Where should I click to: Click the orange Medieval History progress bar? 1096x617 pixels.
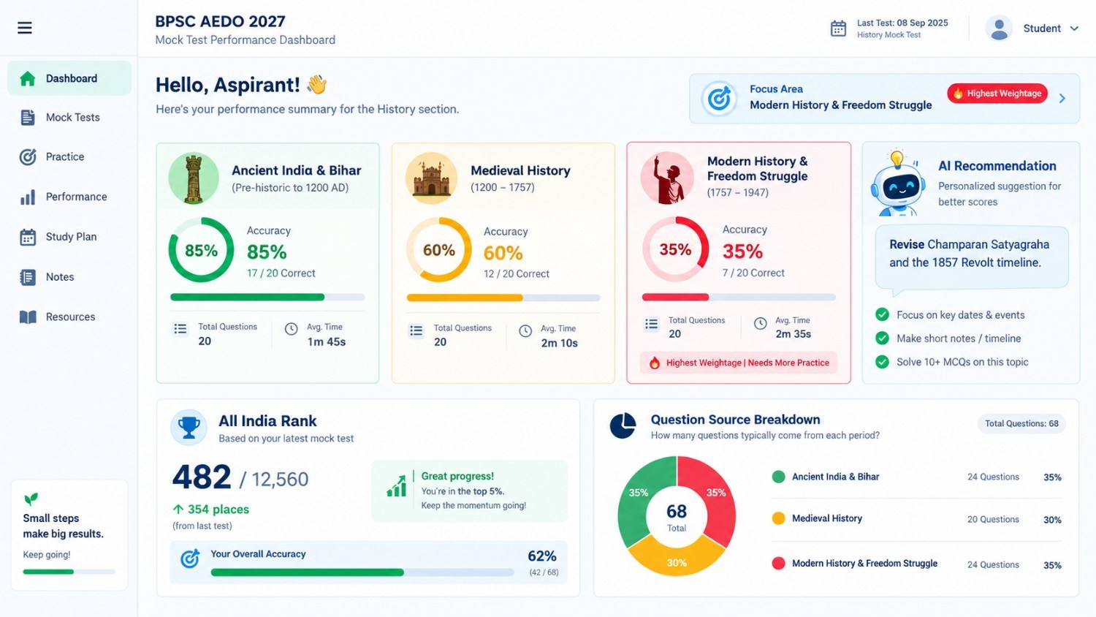[503, 298]
